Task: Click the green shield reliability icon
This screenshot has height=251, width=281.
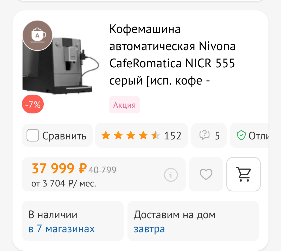Action: pos(241,135)
